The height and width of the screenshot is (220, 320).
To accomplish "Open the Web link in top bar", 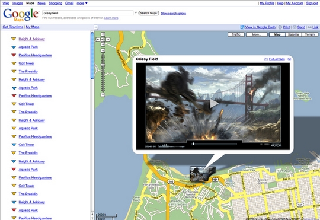I will 6,3.
